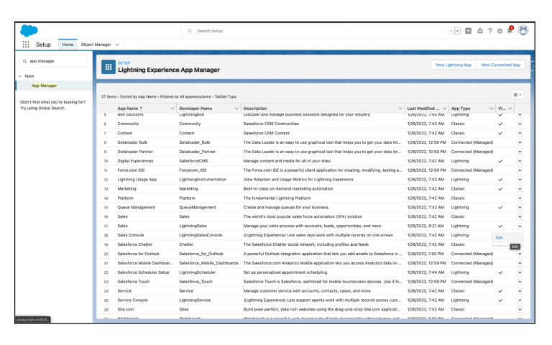Open the user profile avatar
Screen dimensions: 552x345
[523, 30]
